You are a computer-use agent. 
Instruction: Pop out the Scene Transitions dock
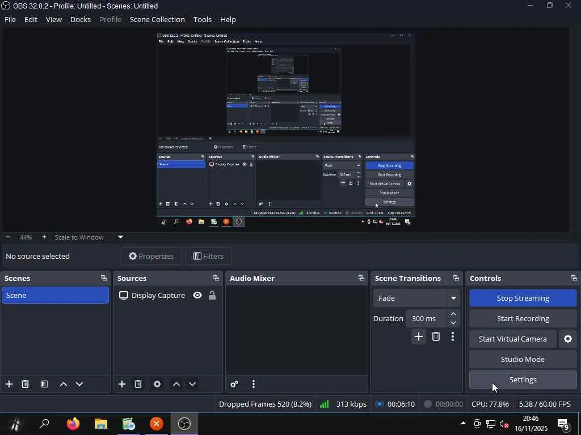pyautogui.click(x=456, y=278)
